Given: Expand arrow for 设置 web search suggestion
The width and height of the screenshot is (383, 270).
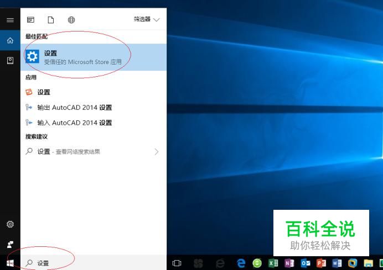Looking at the screenshot, I should click(157, 152).
